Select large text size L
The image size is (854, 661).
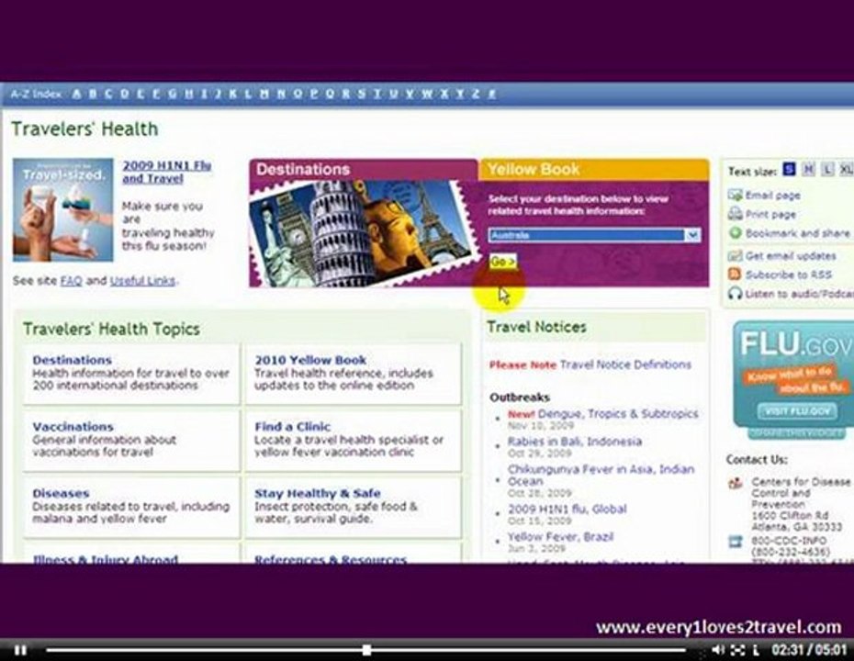(x=827, y=170)
